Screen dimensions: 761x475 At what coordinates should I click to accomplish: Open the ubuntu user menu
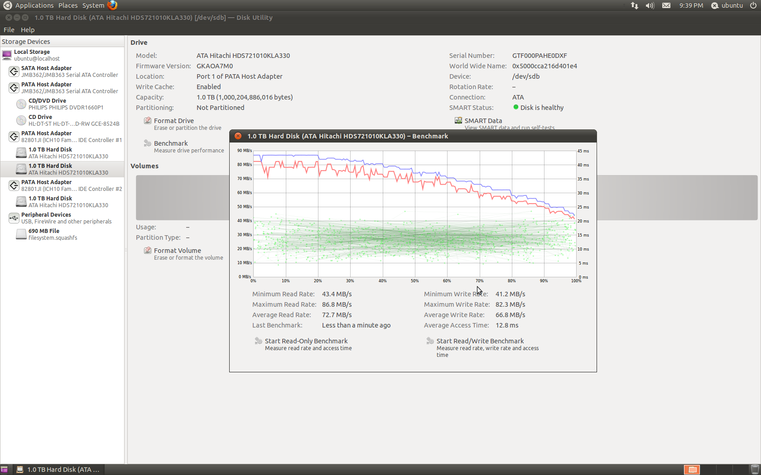pyautogui.click(x=727, y=5)
